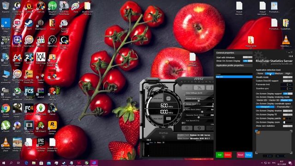Click the Reset button in RivaTuner
This screenshot has width=295, height=166.
240,155
